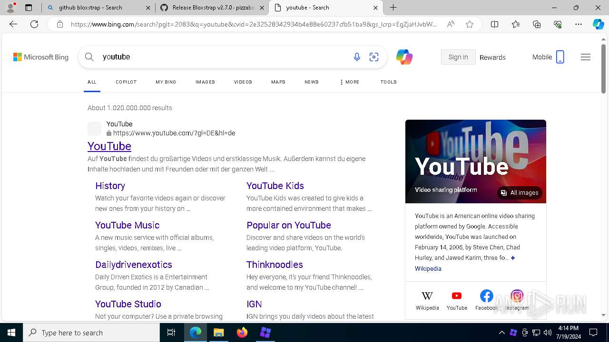Open the YouTube Studio sitelink
The height and width of the screenshot is (342, 609).
pos(128,304)
